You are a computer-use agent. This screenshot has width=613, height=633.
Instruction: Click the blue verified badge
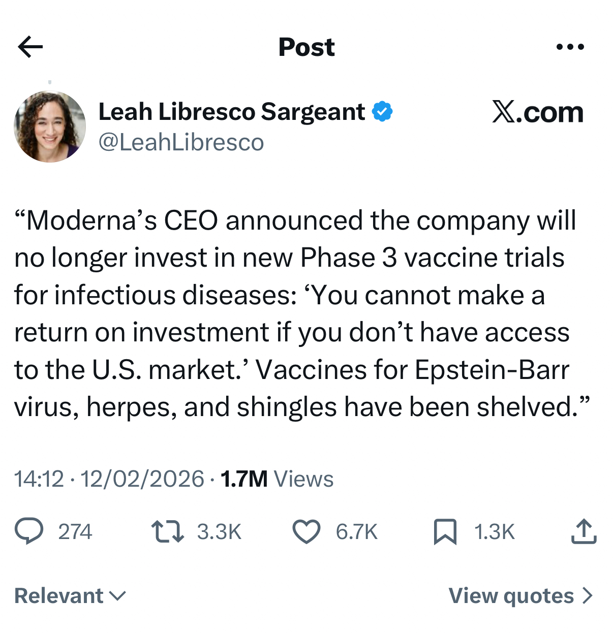click(x=382, y=112)
